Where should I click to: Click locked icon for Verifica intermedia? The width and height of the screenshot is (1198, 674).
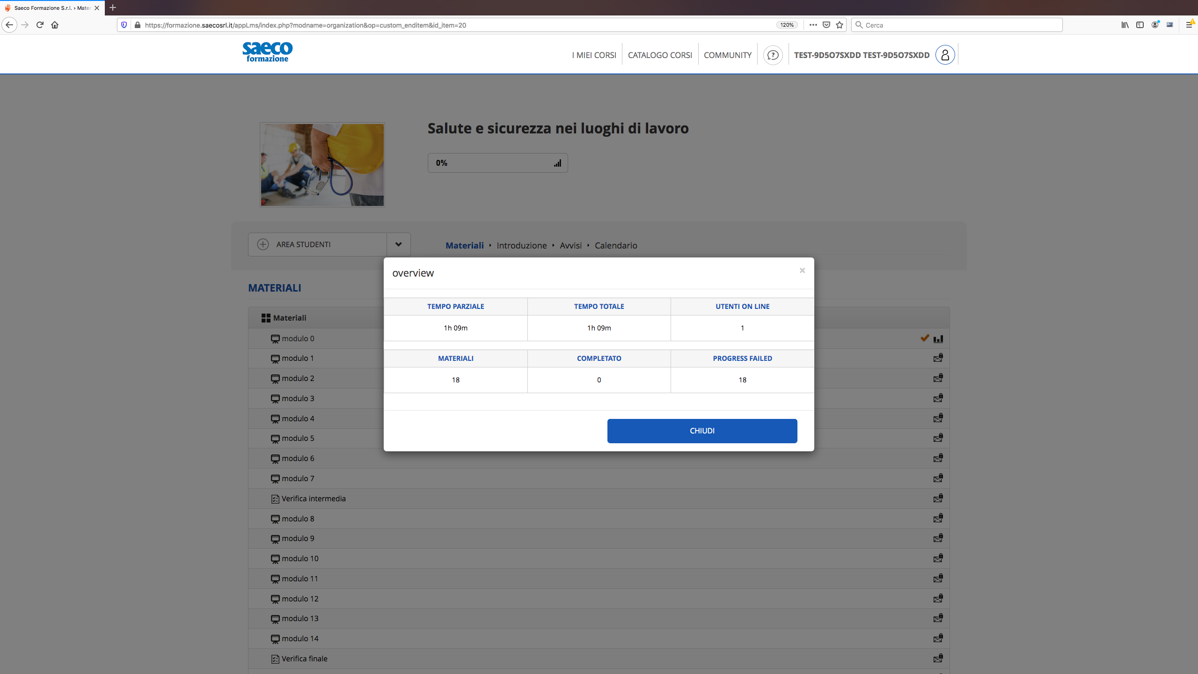point(938,498)
